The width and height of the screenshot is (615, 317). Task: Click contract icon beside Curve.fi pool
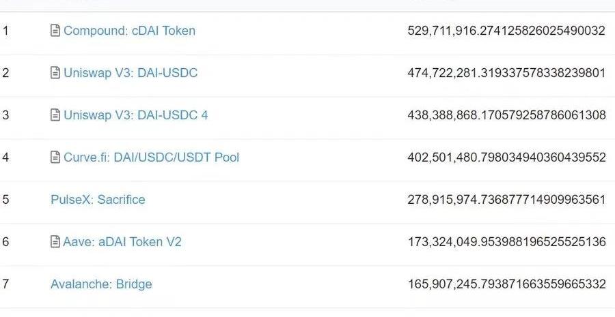(x=55, y=157)
